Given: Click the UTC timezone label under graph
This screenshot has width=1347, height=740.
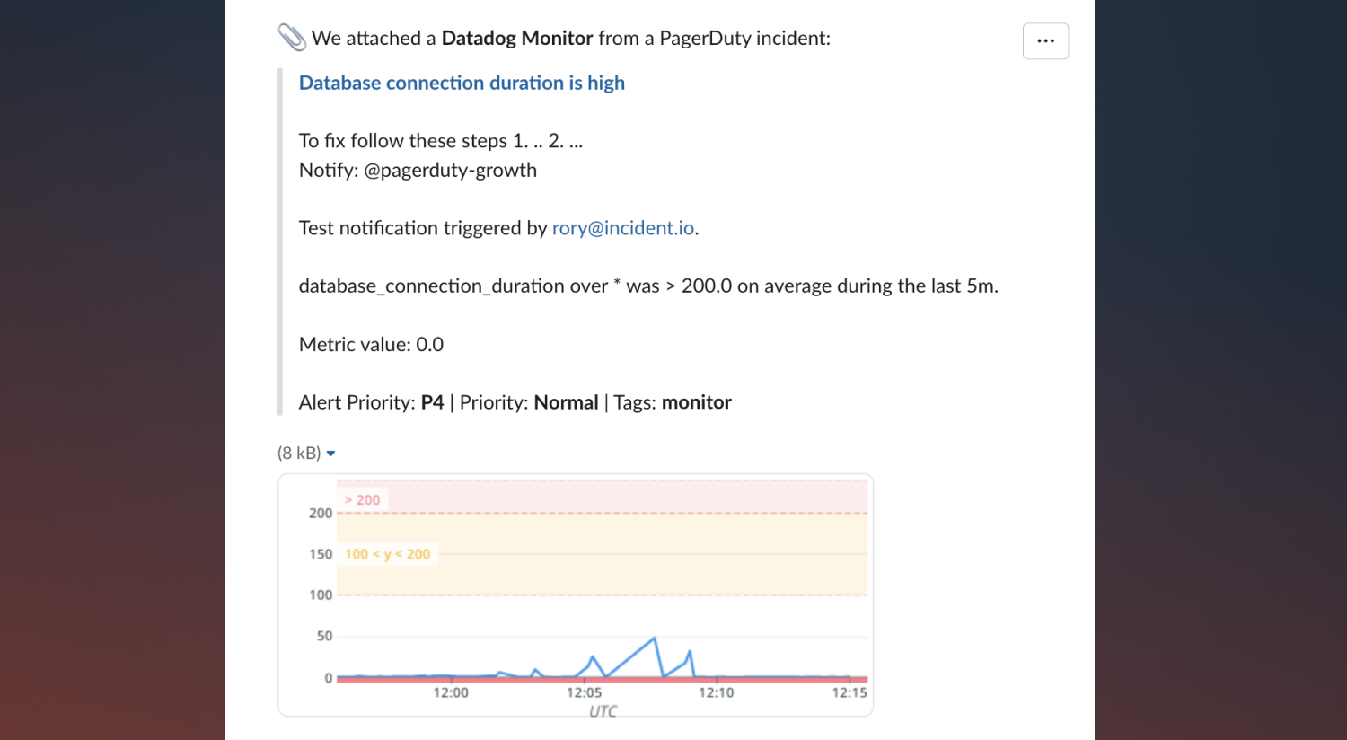Looking at the screenshot, I should coord(603,710).
